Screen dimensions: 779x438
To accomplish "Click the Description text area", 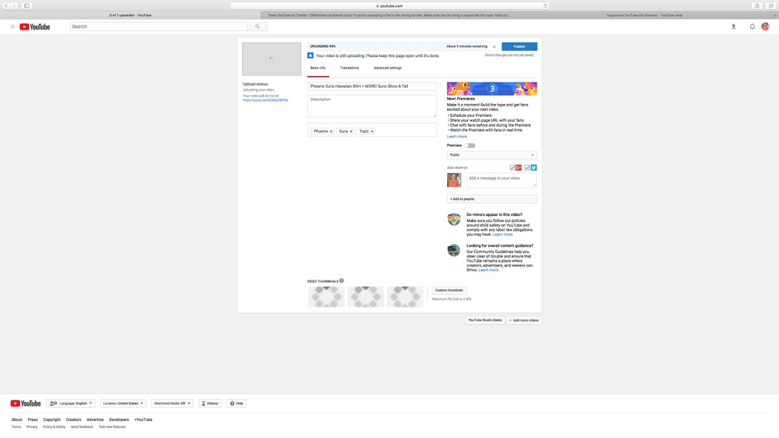I will (372, 106).
